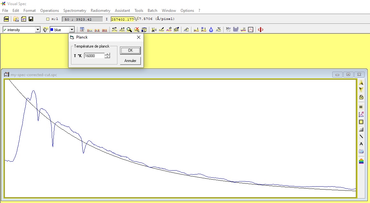Maximize the my-spec-corrected-cut.spc window
The width and height of the screenshot is (370, 203).
click(348, 75)
